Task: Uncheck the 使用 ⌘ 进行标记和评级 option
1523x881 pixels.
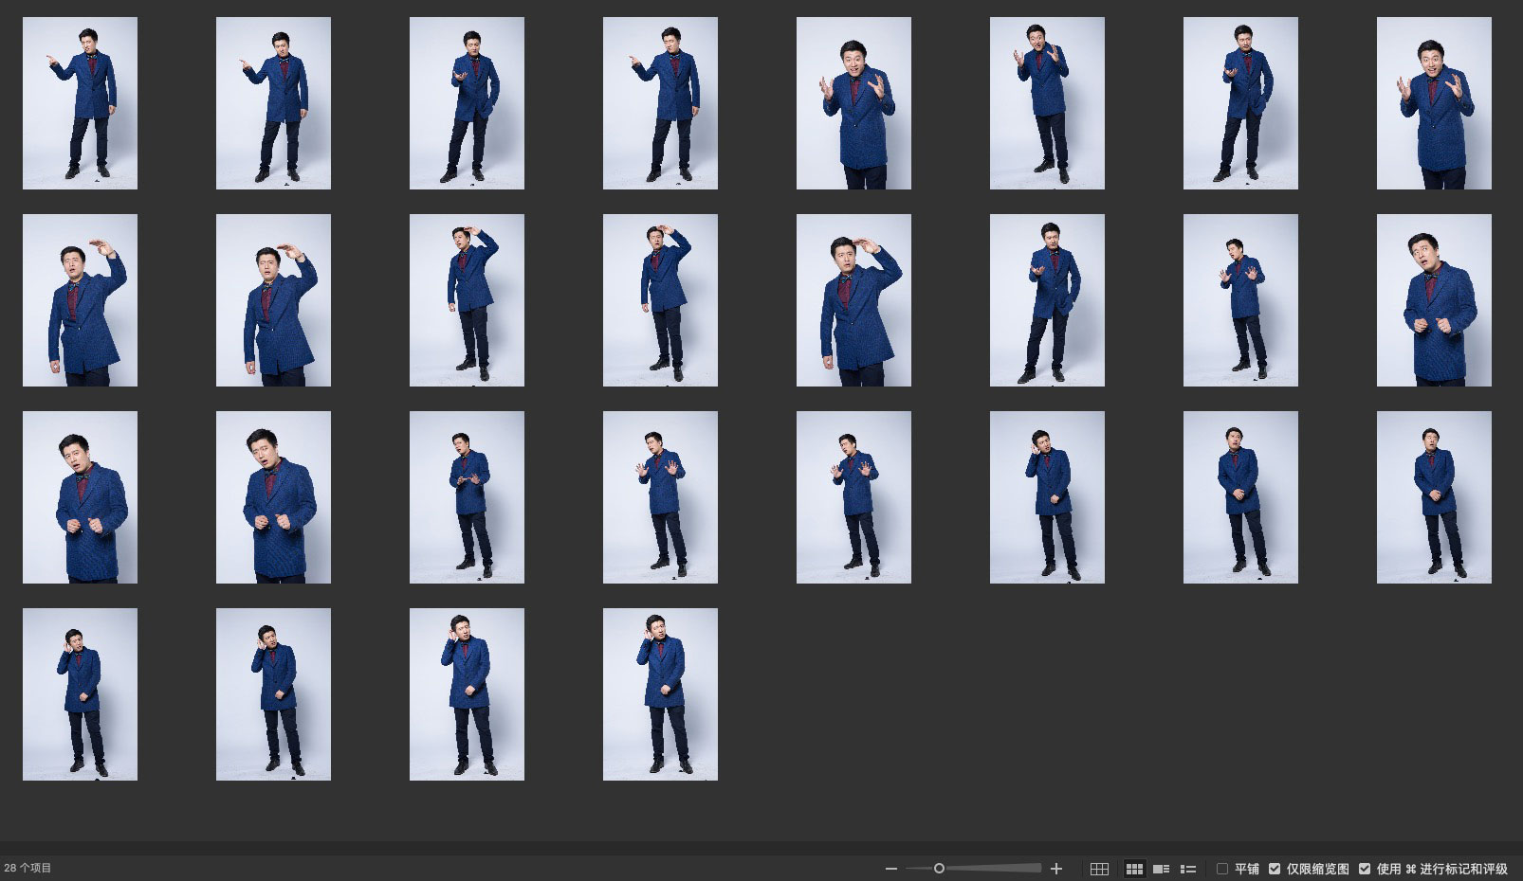Action: tap(1365, 869)
